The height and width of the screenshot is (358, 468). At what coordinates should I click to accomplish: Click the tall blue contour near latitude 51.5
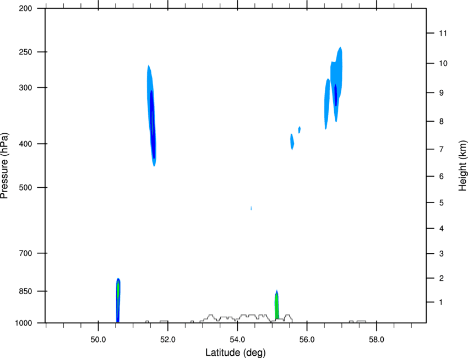[151, 116]
